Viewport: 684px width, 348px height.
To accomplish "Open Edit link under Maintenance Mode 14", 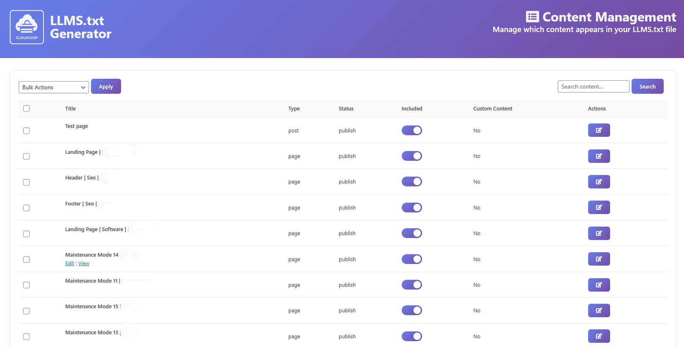I will 69,264.
